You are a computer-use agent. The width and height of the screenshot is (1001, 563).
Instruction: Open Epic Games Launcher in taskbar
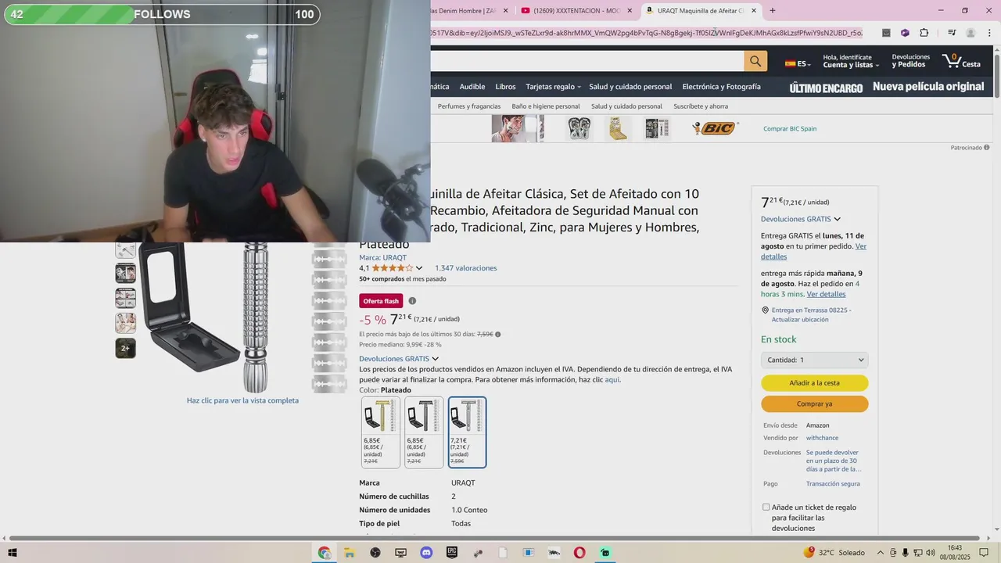click(x=452, y=553)
